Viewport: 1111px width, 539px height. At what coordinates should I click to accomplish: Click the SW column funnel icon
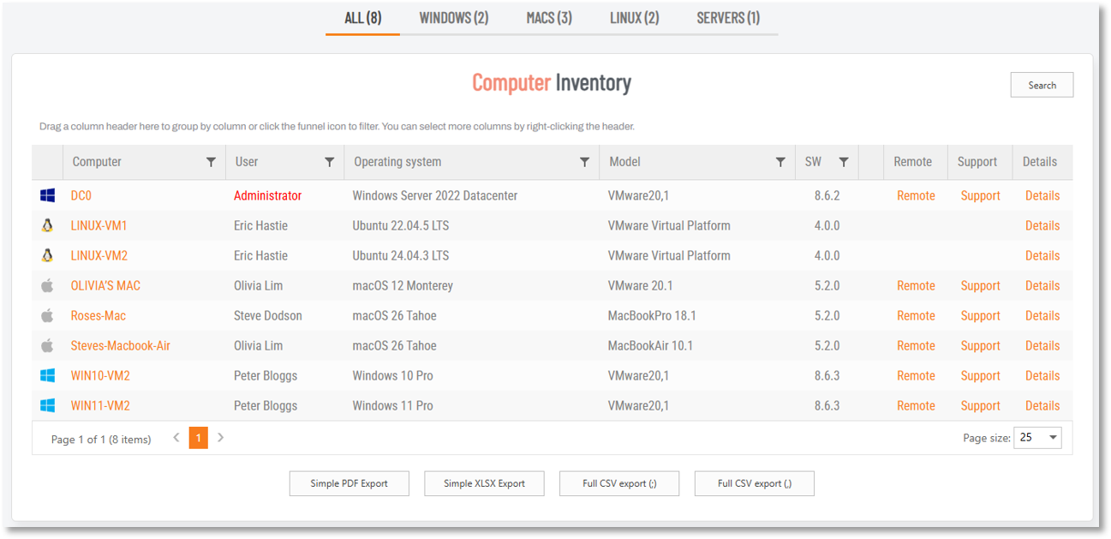[844, 162]
